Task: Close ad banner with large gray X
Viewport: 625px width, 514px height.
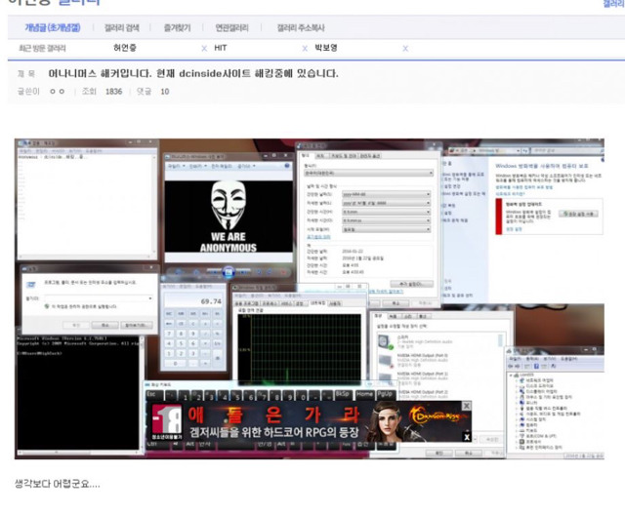Action: pyautogui.click(x=466, y=406)
